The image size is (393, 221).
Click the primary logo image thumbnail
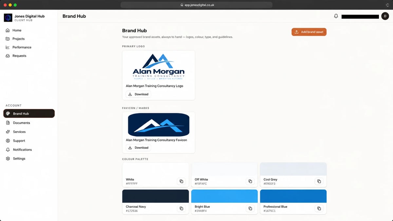159,67
